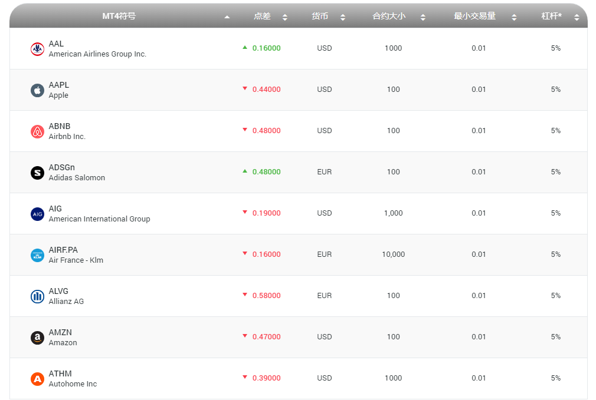Click the Adidas Salomon logo icon
The image size is (596, 400).
coord(37,173)
